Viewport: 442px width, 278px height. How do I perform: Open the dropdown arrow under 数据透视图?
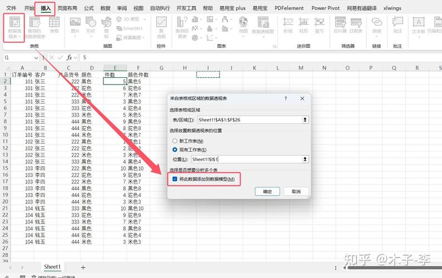tap(263, 37)
